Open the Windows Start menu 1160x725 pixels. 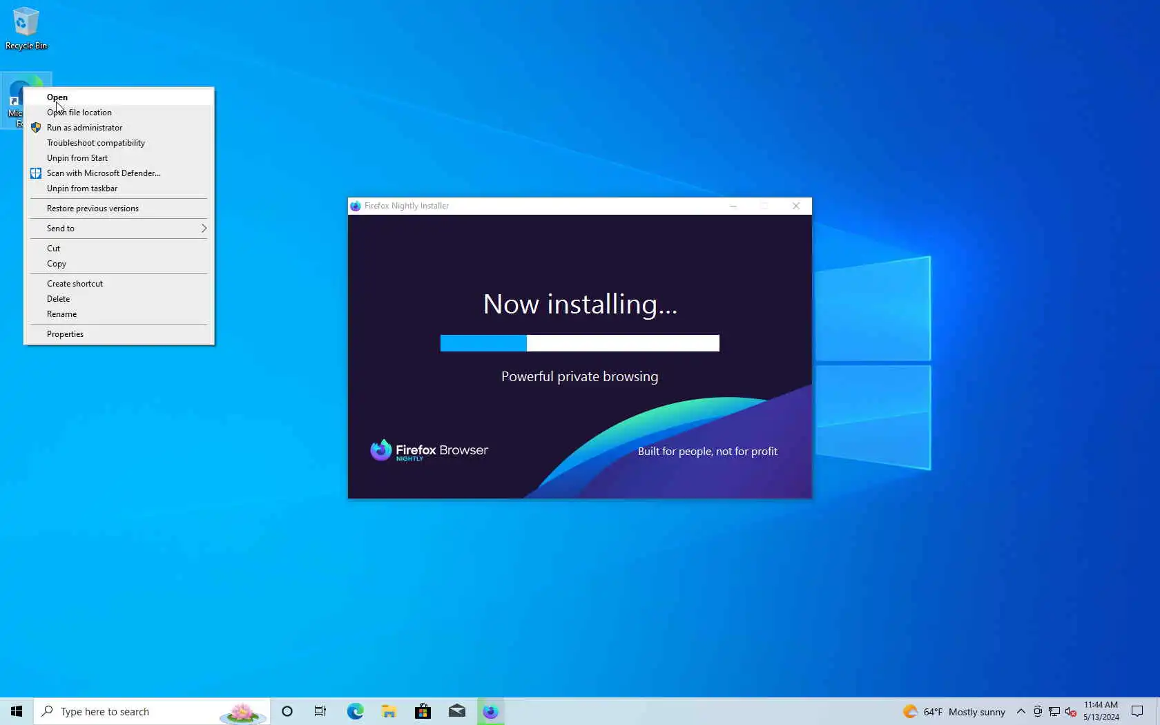tap(17, 711)
